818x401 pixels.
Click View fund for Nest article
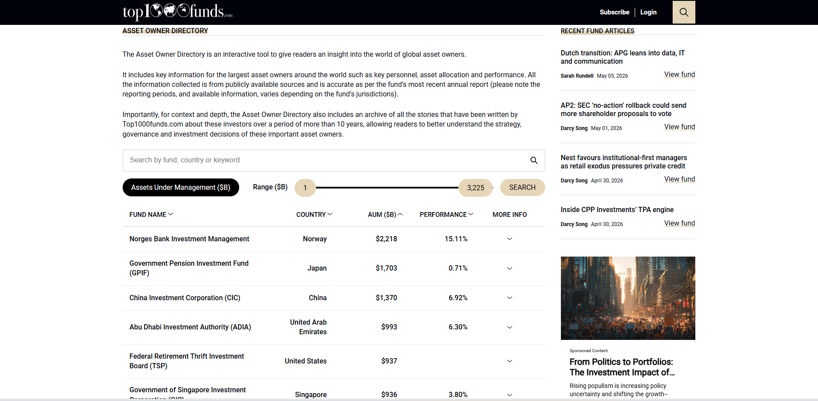[x=679, y=179]
